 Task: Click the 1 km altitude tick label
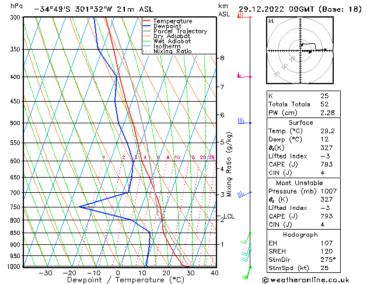(x=222, y=244)
